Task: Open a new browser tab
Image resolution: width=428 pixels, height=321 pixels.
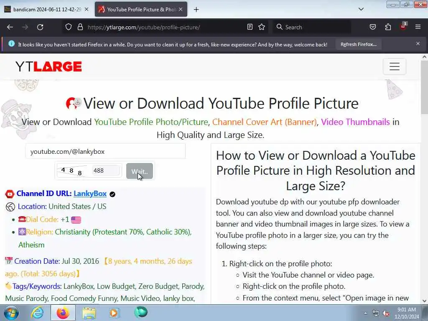Action: click(x=196, y=10)
